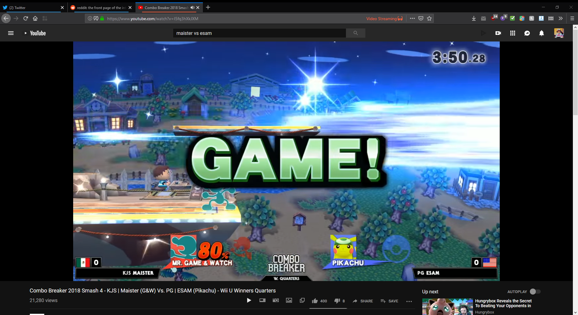Dislike the video with 8 dislikes
This screenshot has width=578, height=315.
pyautogui.click(x=340, y=301)
